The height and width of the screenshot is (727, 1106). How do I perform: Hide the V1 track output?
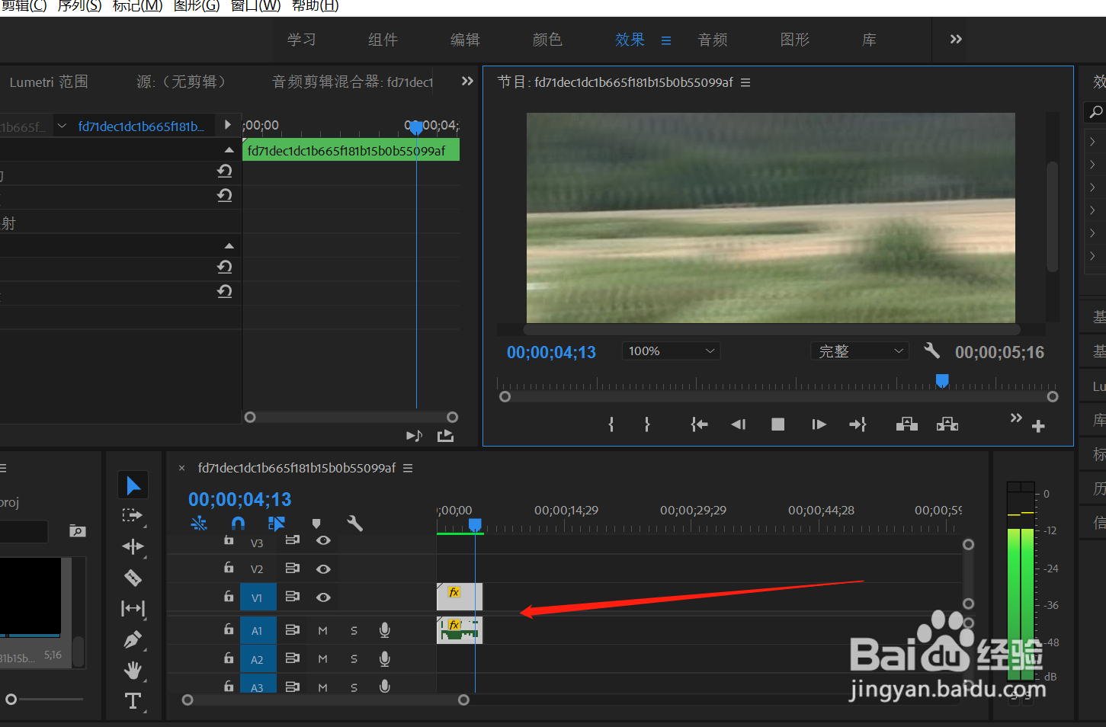pos(323,597)
